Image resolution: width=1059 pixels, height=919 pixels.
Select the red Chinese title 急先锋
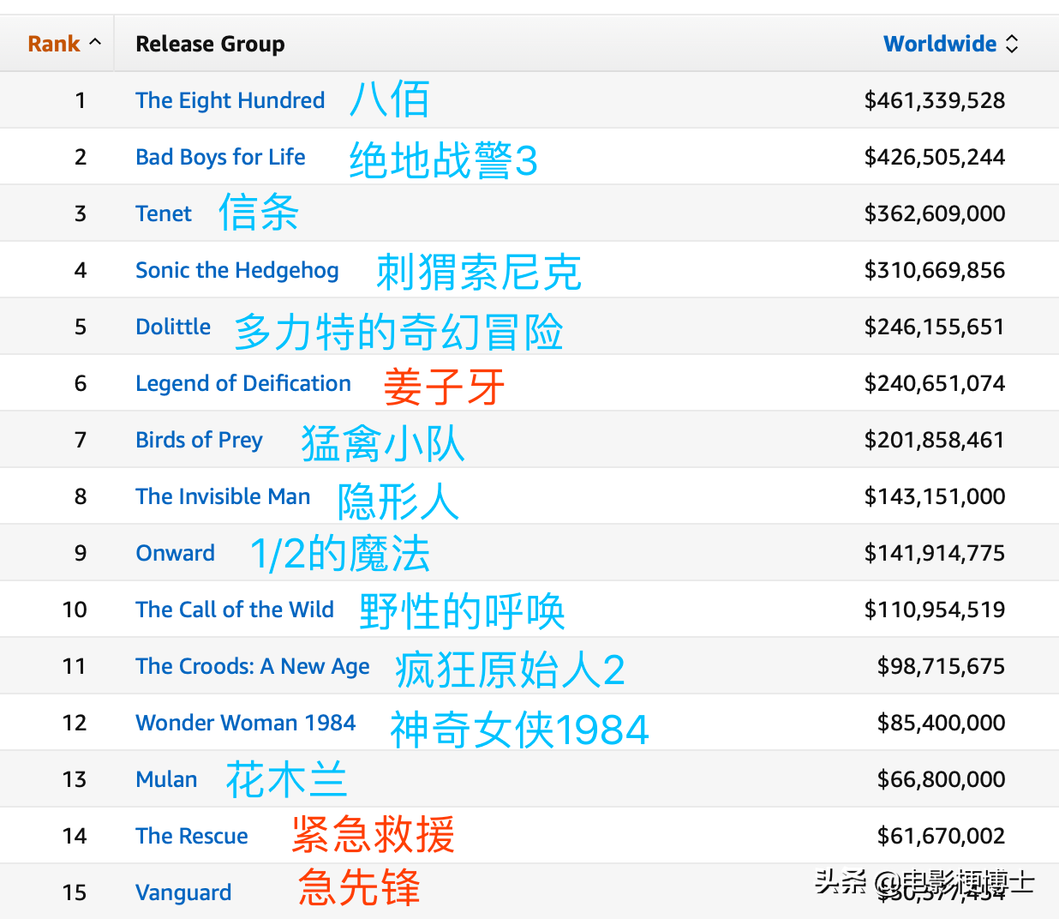[x=359, y=887]
